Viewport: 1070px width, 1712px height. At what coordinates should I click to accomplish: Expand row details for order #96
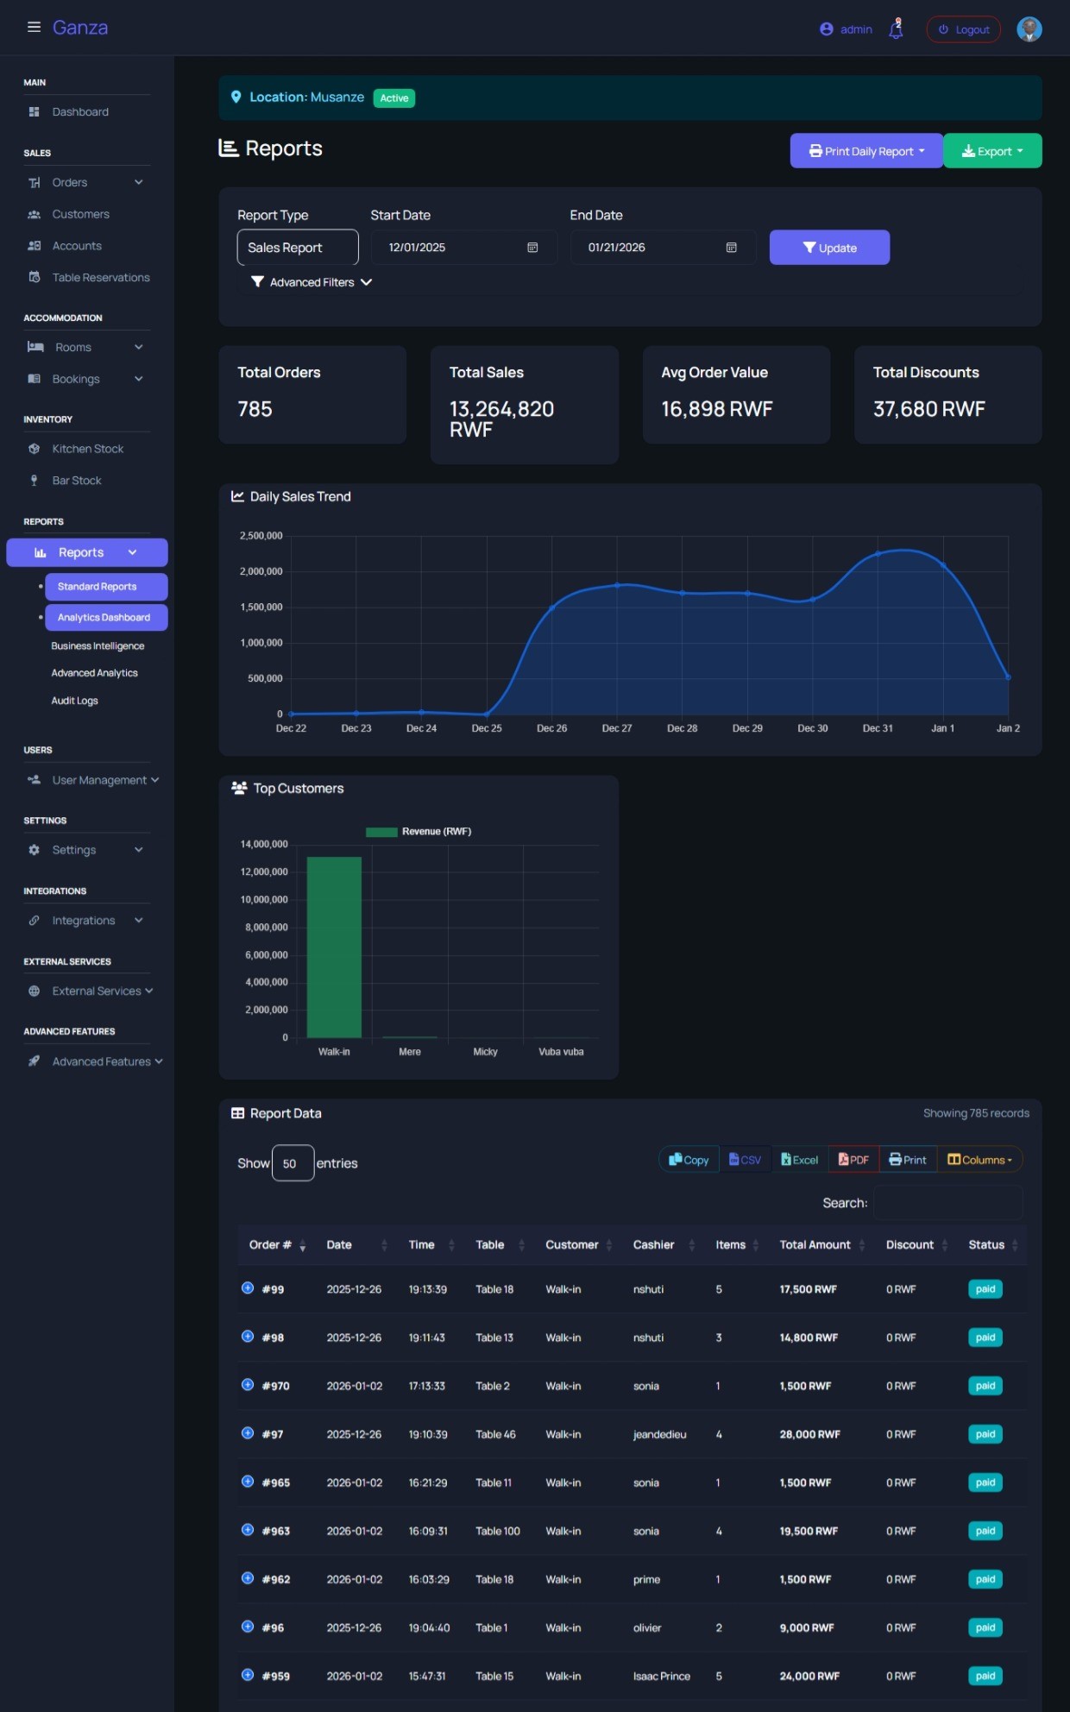[x=247, y=1626]
